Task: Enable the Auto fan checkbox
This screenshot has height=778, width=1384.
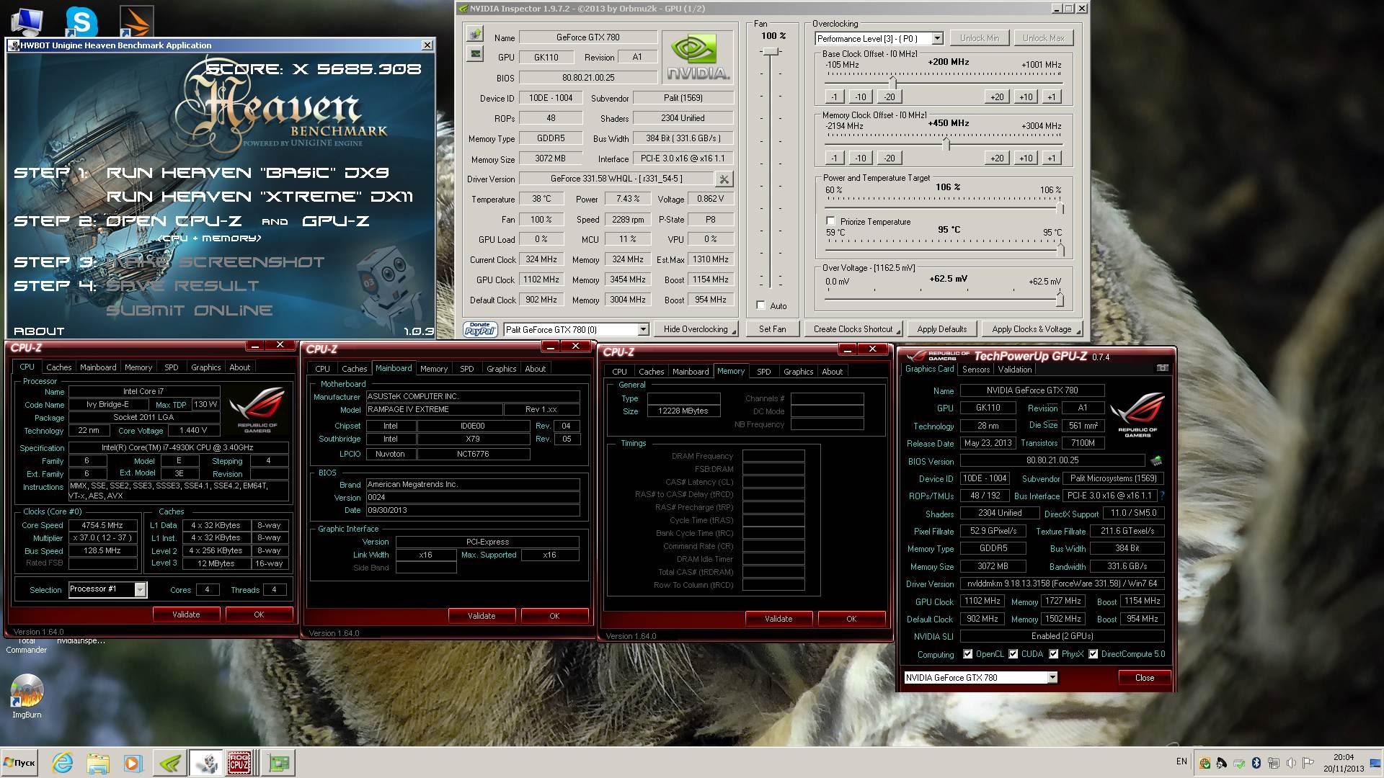Action: pyautogui.click(x=760, y=305)
